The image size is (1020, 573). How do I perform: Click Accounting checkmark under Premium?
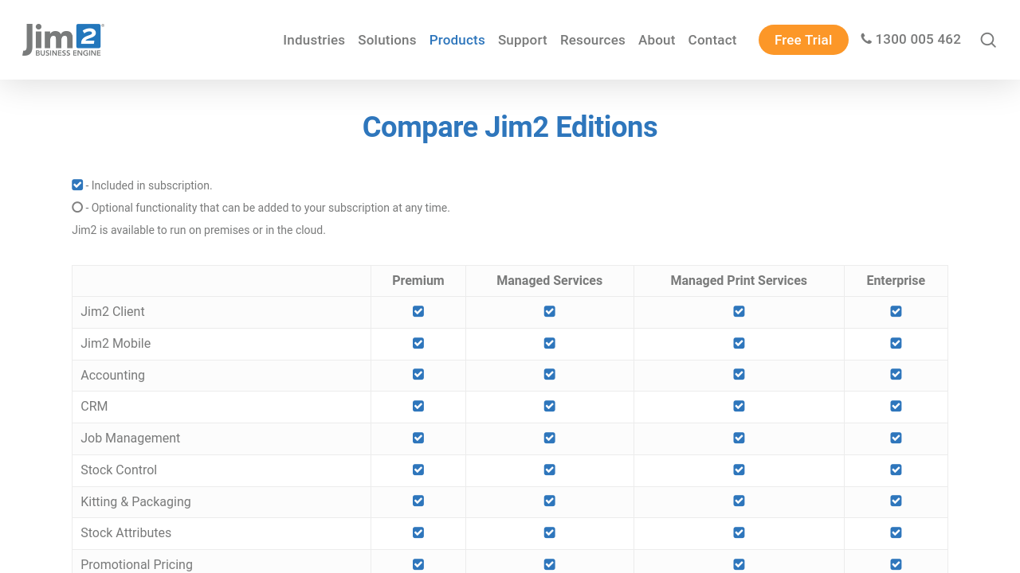[418, 374]
